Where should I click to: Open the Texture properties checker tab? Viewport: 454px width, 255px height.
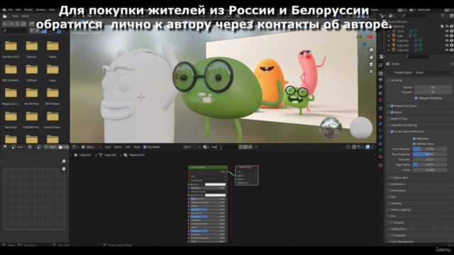pos(381,165)
